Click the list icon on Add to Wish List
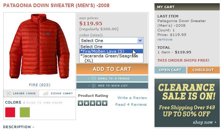The width and height of the screenshot is (223, 131). (93, 85)
